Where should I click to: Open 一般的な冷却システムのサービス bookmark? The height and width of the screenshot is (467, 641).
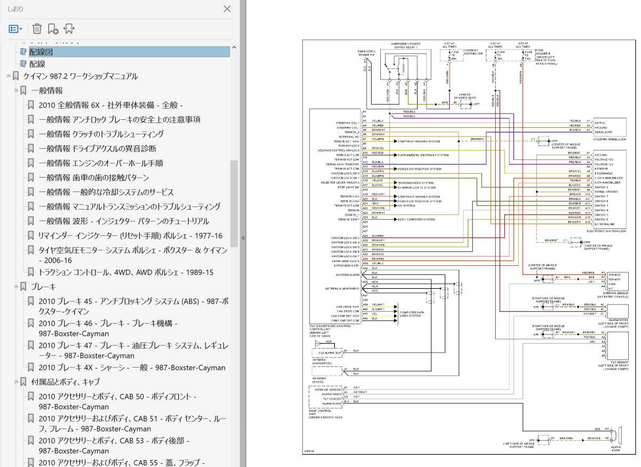[x=106, y=192]
